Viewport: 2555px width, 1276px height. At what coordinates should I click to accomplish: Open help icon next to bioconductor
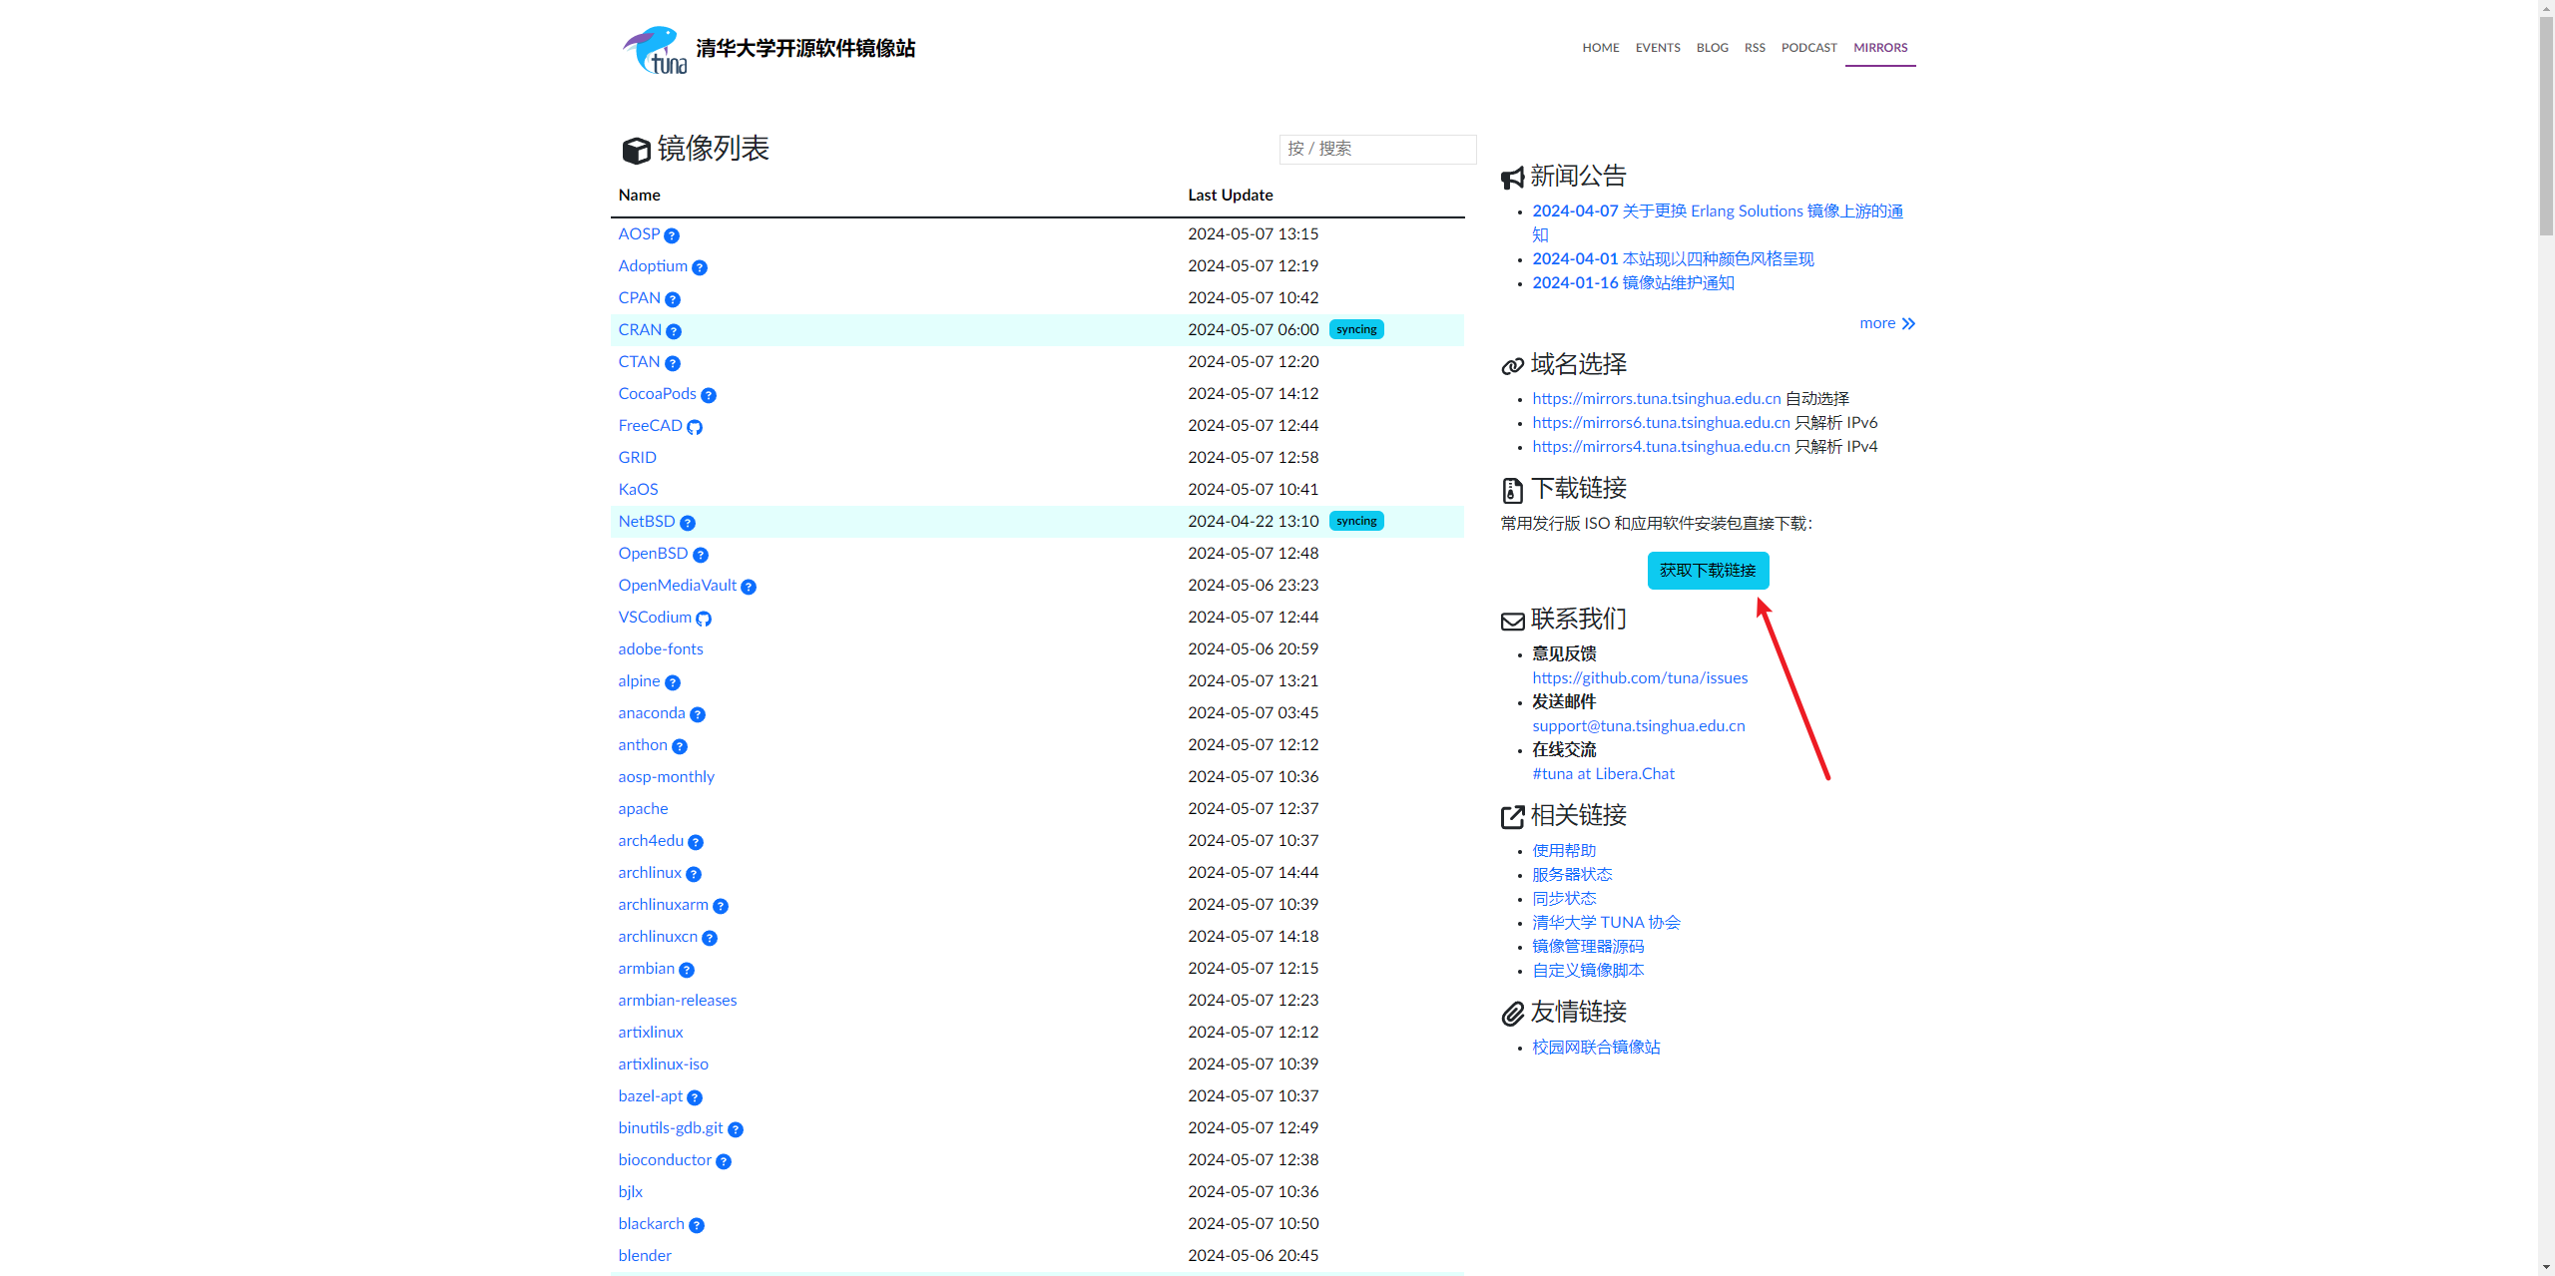[724, 1161]
